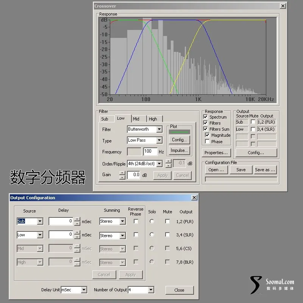Close Output Configuration with the X button
Screen dimensions: 303x303
194,197
